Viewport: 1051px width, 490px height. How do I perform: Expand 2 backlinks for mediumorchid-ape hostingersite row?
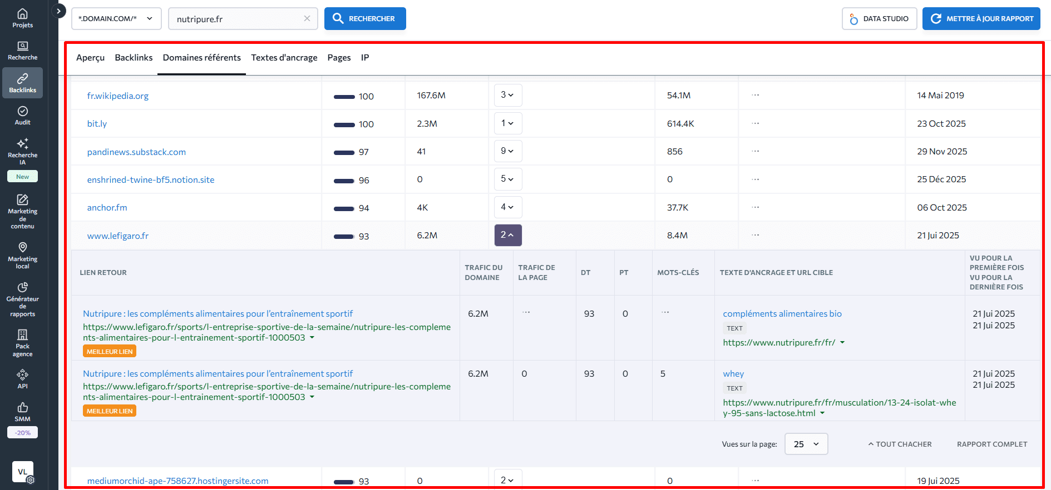pyautogui.click(x=507, y=479)
